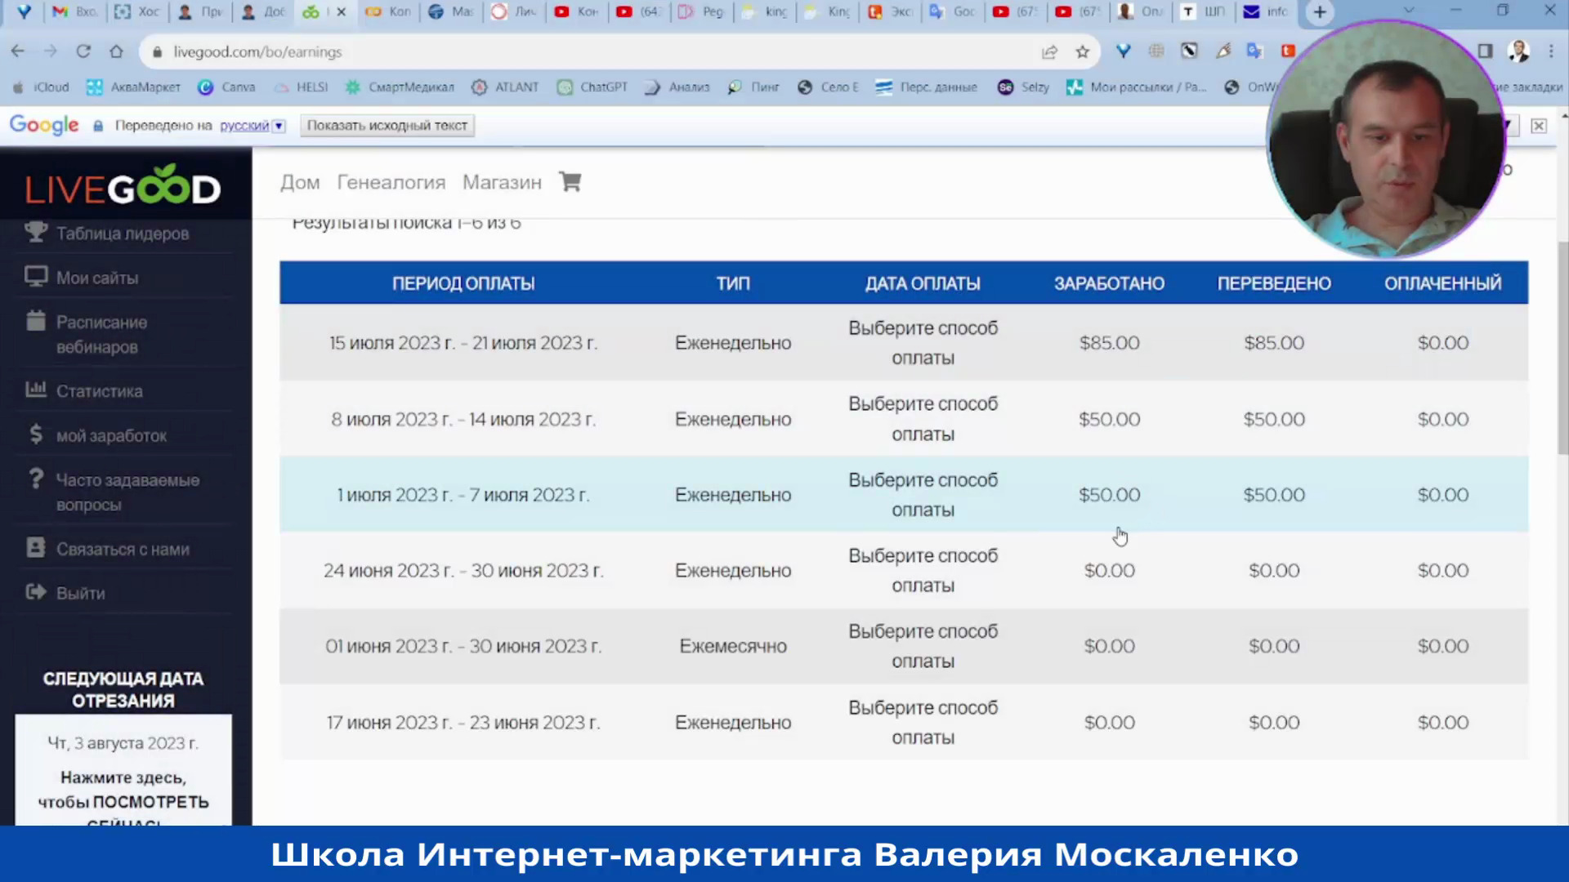Open the statistics chart icon in sidebar
1569x882 pixels.
click(35, 390)
